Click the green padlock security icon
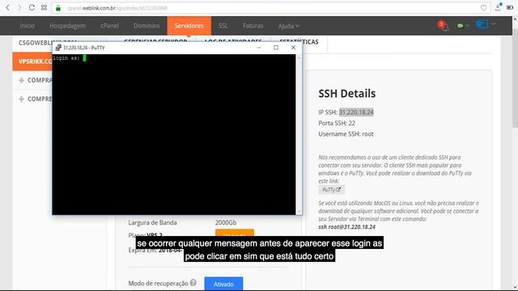 pos(58,8)
